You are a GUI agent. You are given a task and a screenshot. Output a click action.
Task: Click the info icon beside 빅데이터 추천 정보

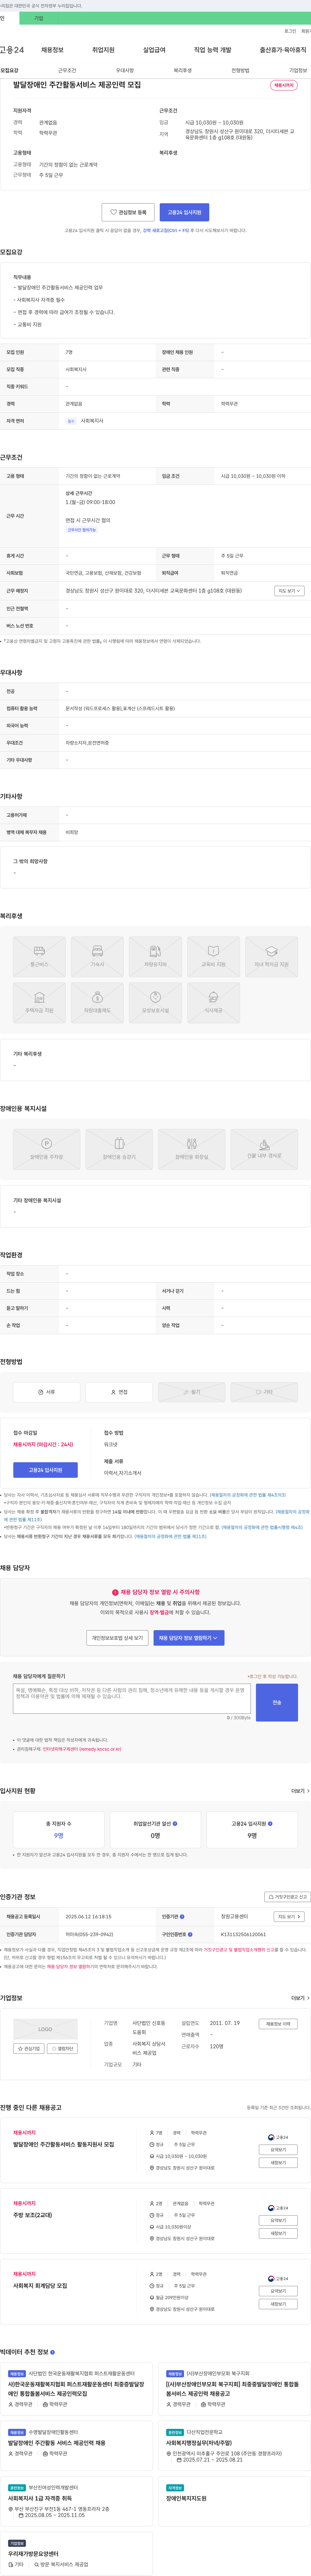tap(52, 2352)
